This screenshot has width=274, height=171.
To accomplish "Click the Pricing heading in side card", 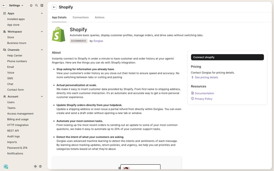I will tap(196, 67).
